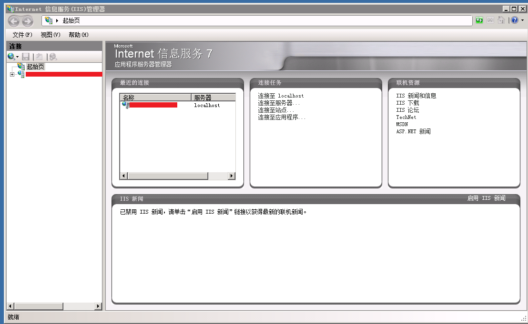Viewport: 528px width, 324px height.
Task: Click the home icon in top toolbar
Action: point(501,20)
